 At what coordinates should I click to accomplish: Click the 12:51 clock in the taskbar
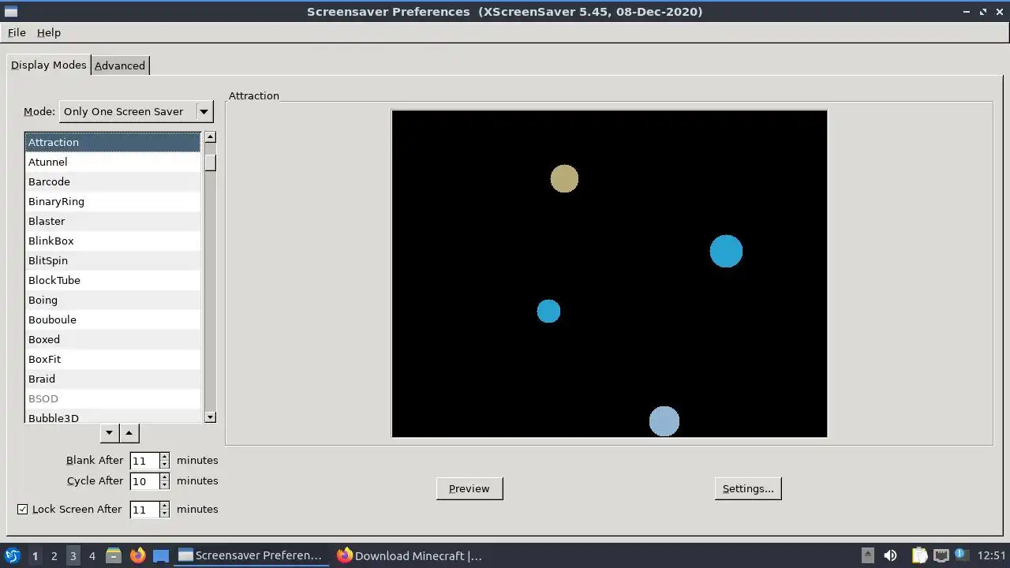(991, 555)
